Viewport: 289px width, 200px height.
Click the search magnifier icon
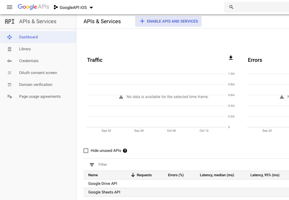click(231, 7)
